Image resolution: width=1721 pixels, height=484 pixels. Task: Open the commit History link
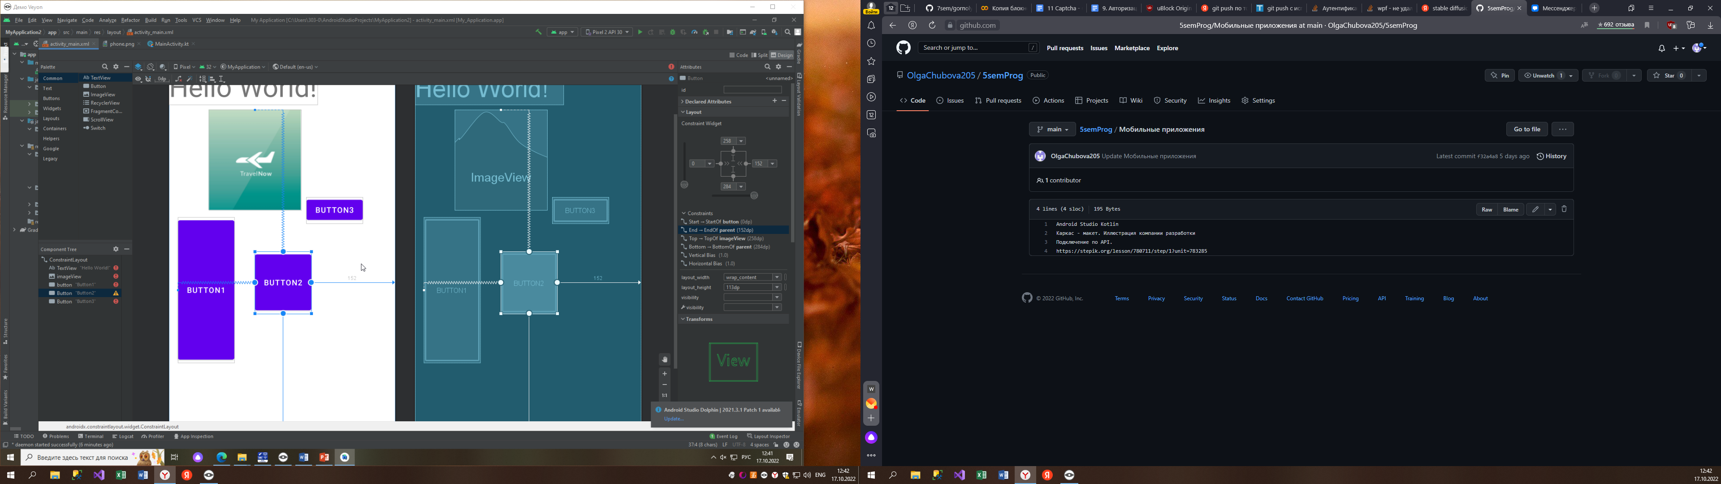pyautogui.click(x=1551, y=156)
